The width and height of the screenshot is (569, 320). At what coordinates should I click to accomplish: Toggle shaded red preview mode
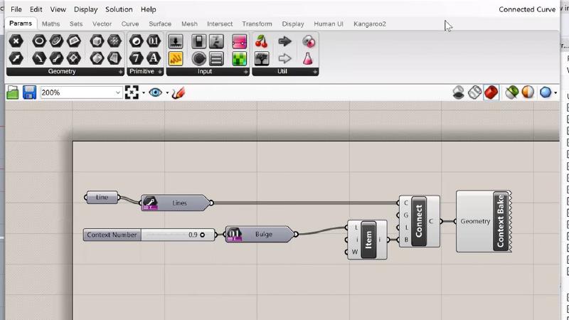coord(491,92)
